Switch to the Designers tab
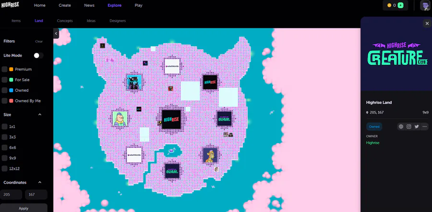 click(x=118, y=21)
